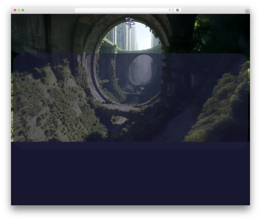The image size is (261, 221).
Task: Minimize the window with yellow button
Action: coord(19,10)
